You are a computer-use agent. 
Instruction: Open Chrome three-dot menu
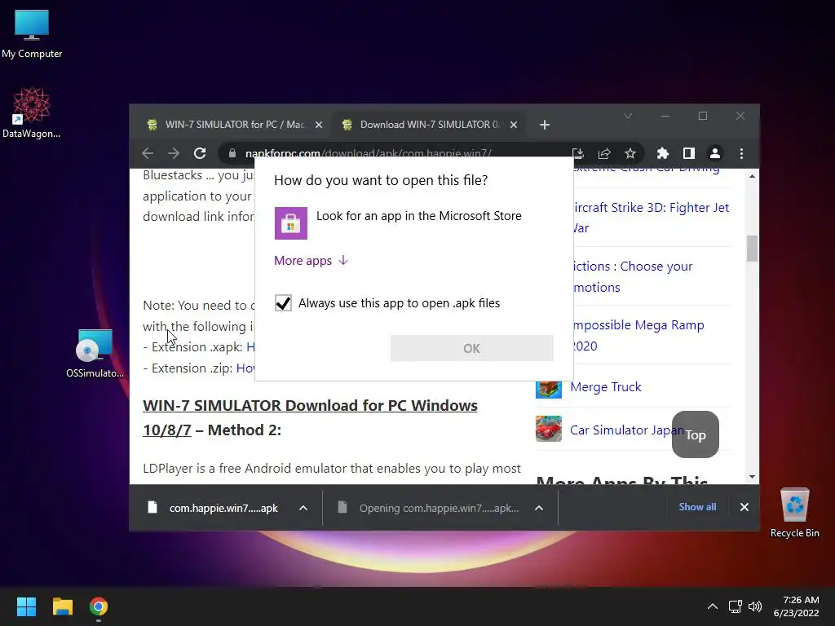[x=741, y=153]
